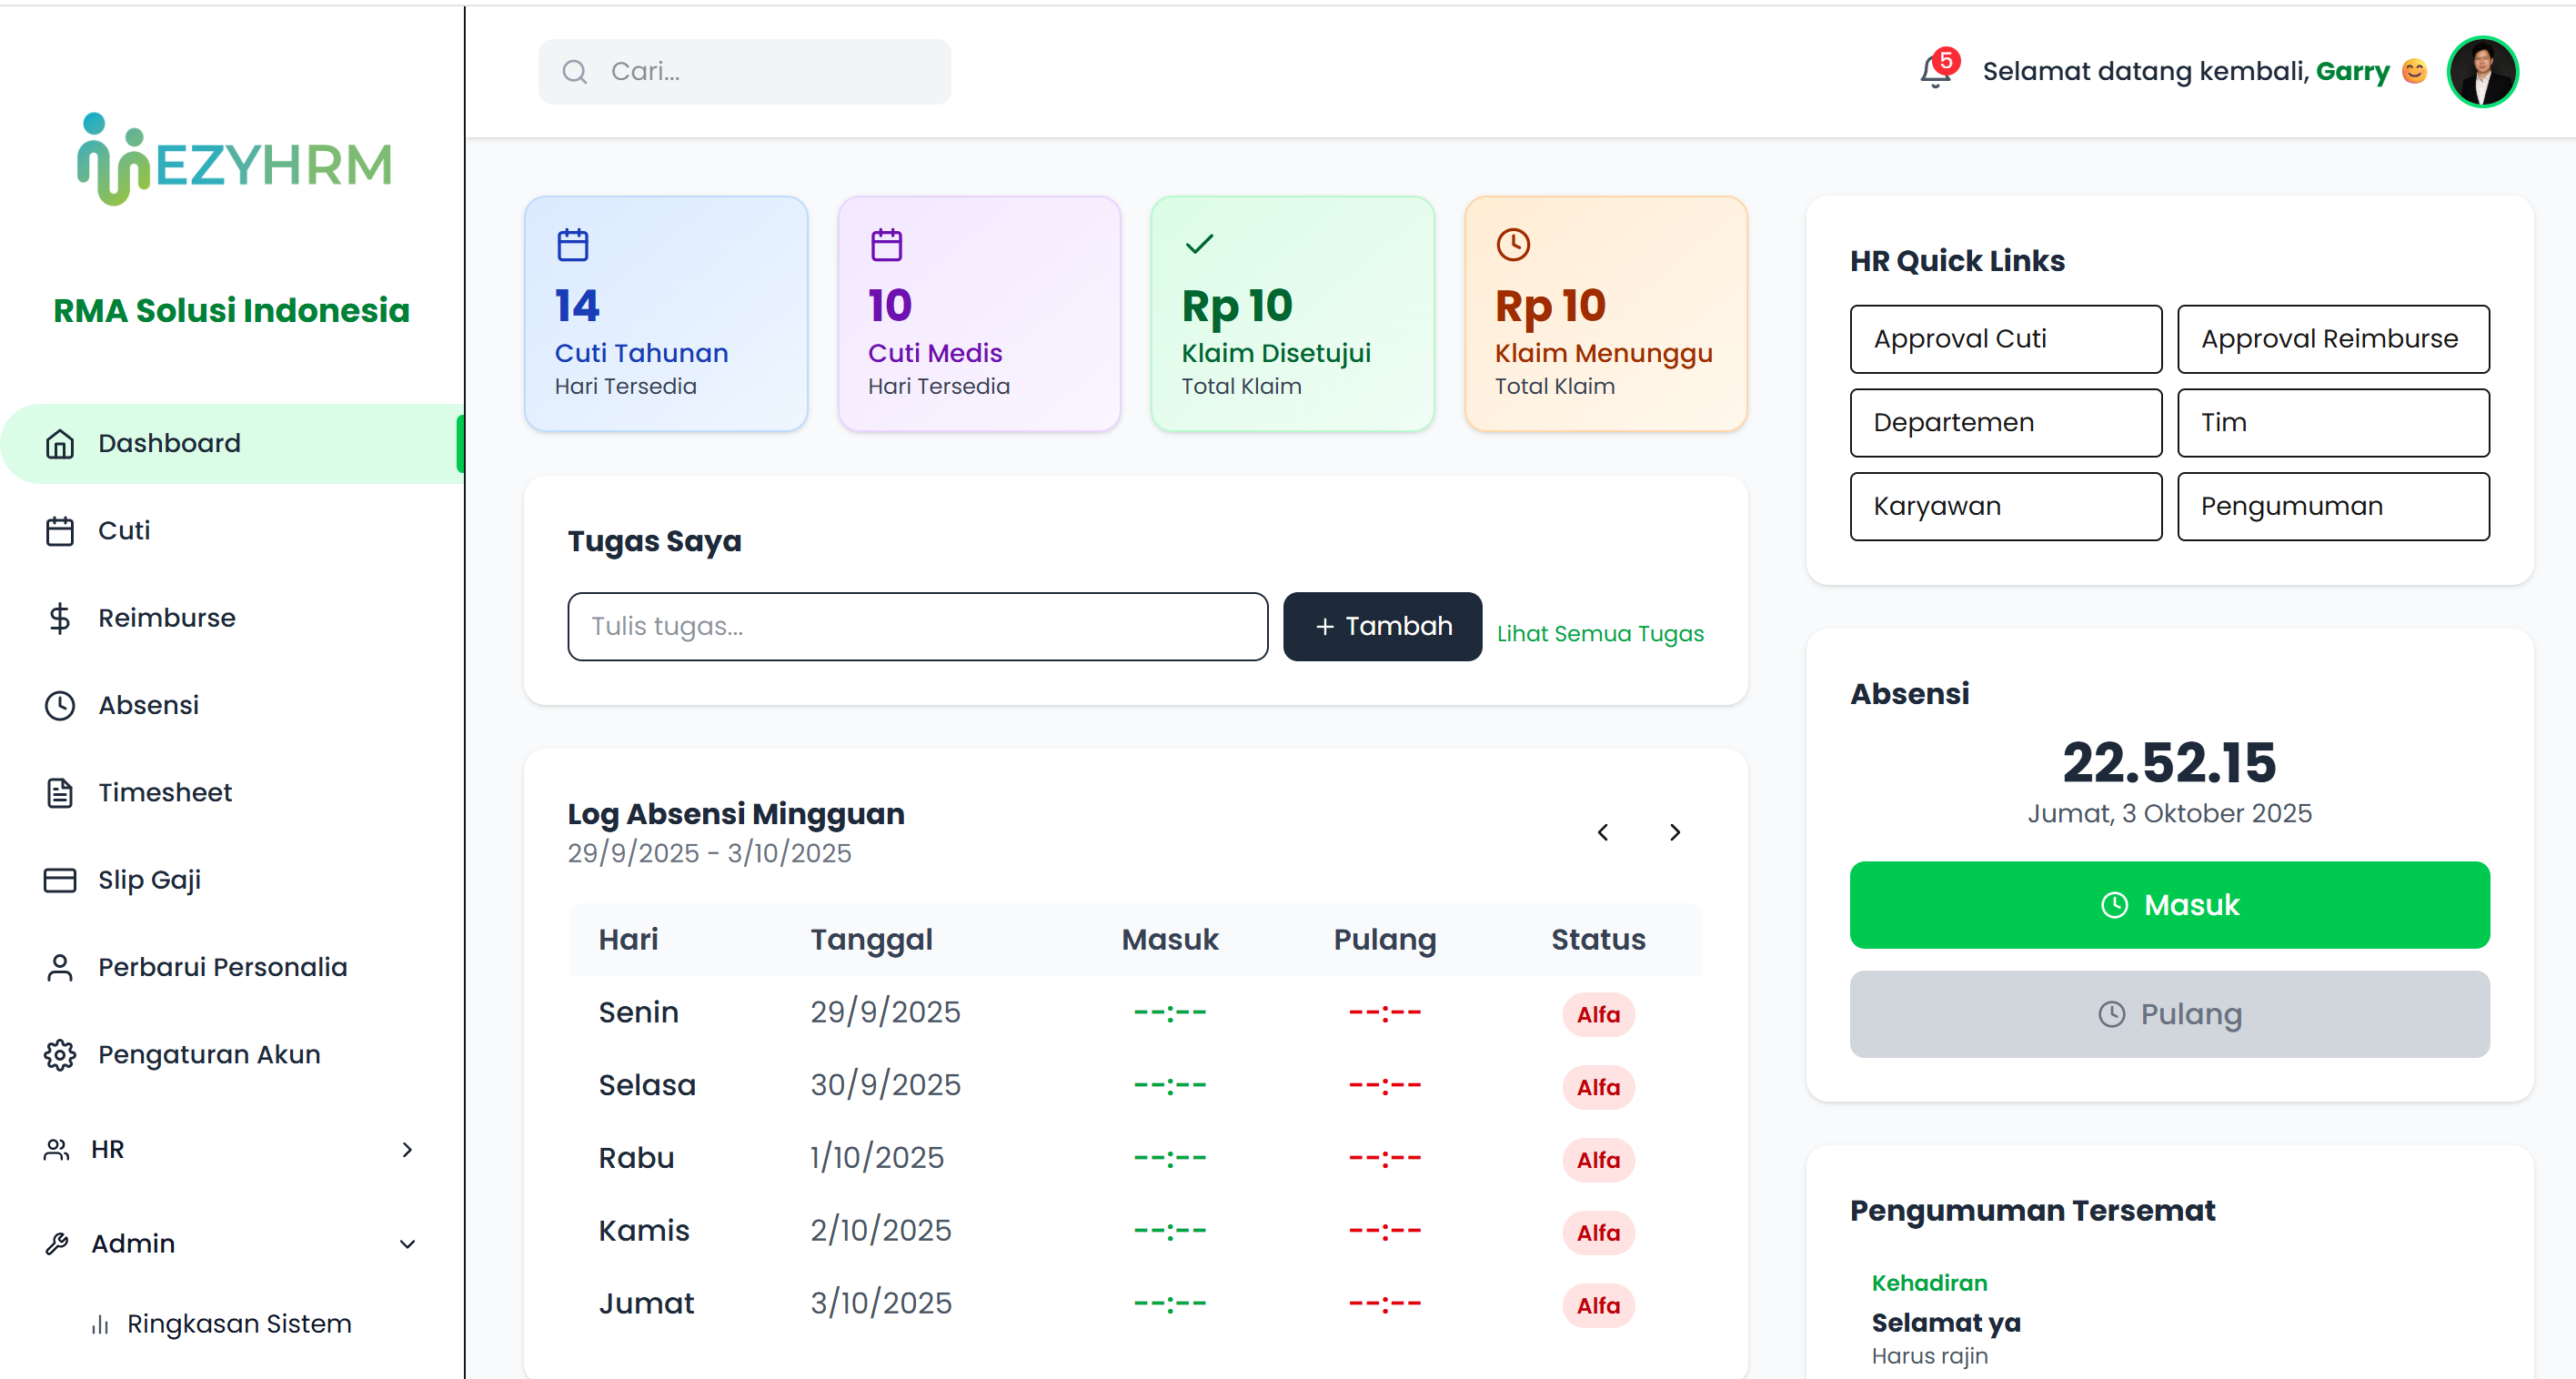Select the Perbarui Personalia person icon
This screenshot has width=2576, height=1379.
tap(58, 967)
